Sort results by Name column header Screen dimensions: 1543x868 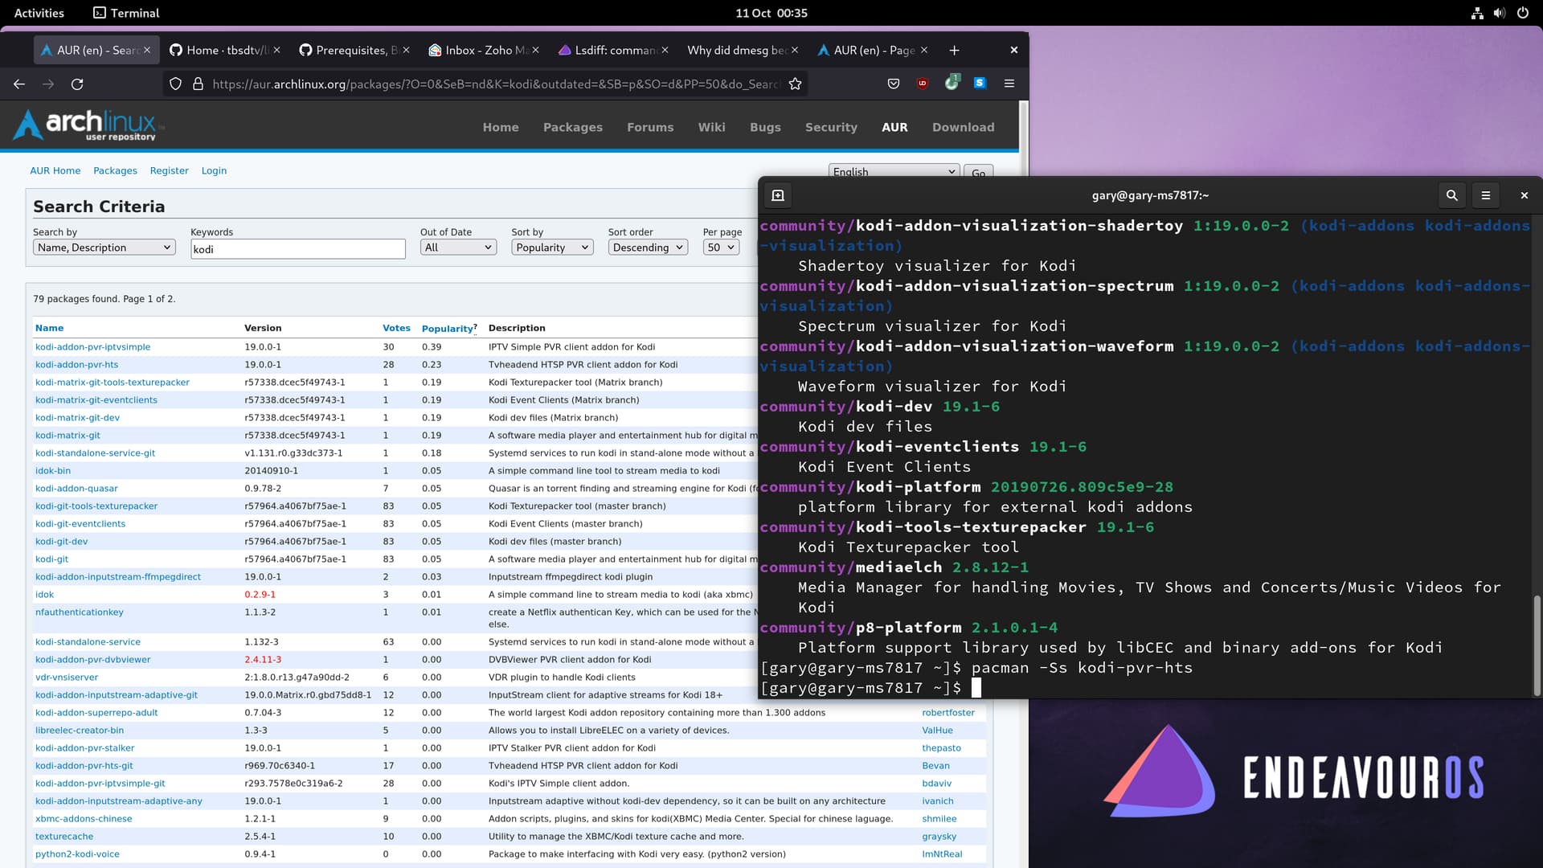(x=49, y=328)
